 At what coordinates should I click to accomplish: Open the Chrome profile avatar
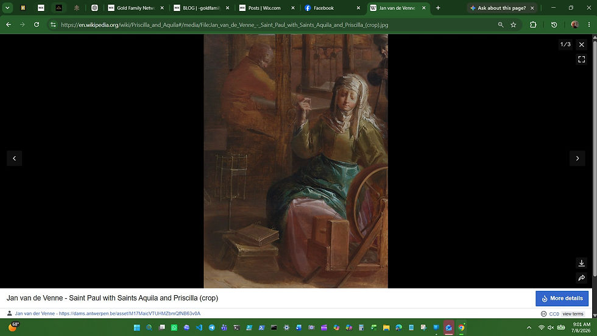[574, 25]
